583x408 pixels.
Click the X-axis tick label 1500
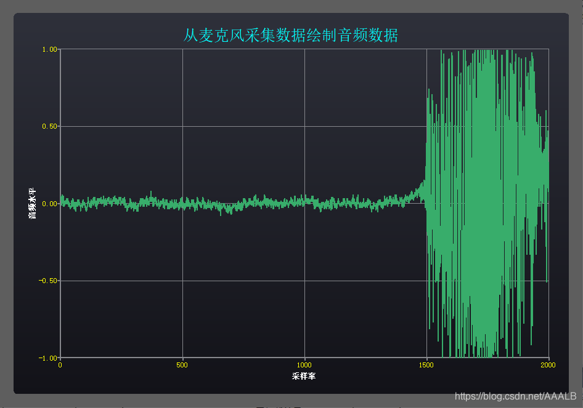(426, 365)
